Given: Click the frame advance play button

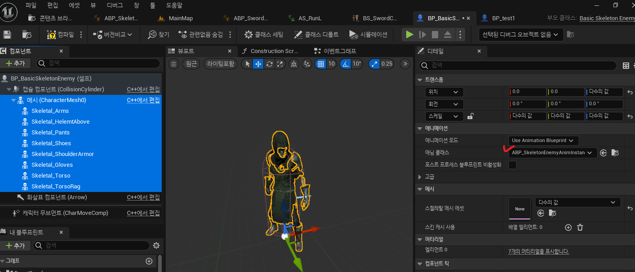Looking at the screenshot, I should coord(422,35).
